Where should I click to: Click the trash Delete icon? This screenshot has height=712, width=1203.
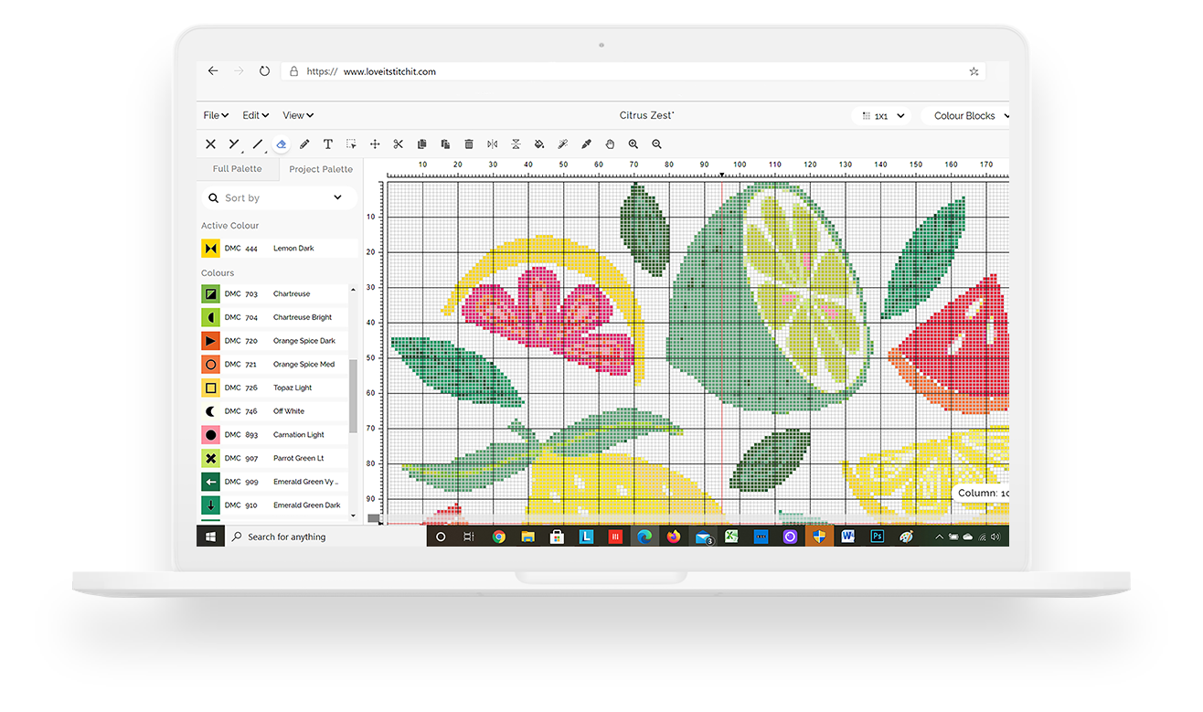[x=469, y=144]
